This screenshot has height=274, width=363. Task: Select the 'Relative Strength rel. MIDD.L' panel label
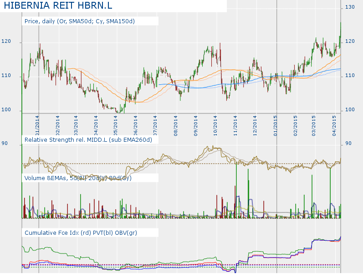(88, 140)
